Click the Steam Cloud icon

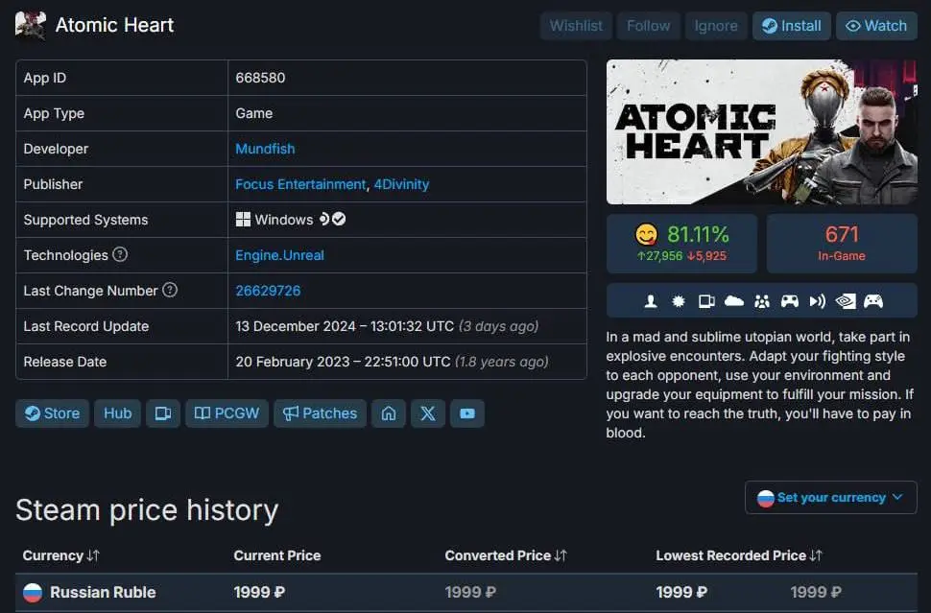(x=734, y=301)
